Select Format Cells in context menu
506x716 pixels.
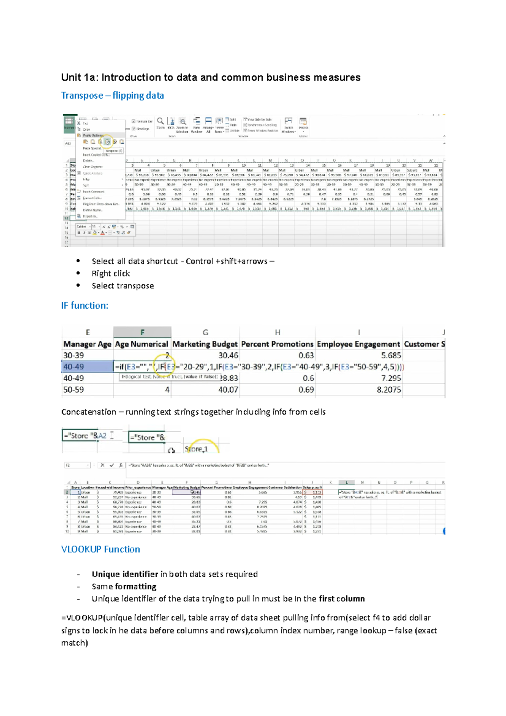coord(92,198)
